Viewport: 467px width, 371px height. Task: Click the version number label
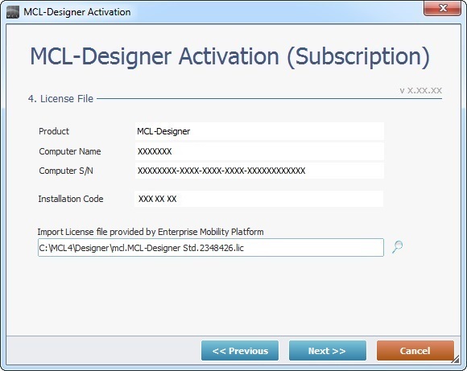pyautogui.click(x=420, y=90)
